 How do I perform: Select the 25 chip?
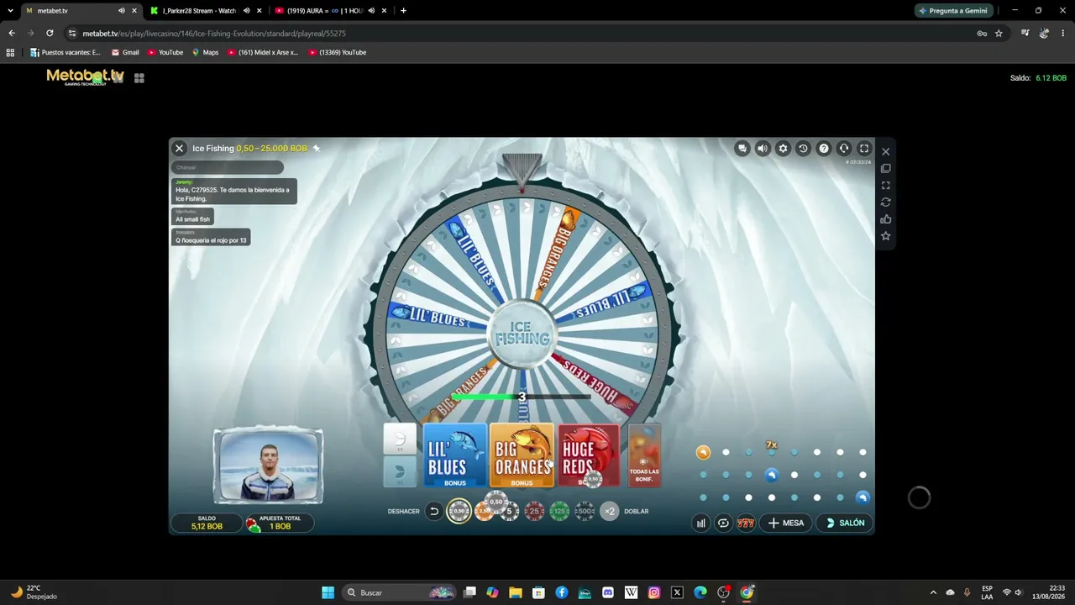[534, 511]
